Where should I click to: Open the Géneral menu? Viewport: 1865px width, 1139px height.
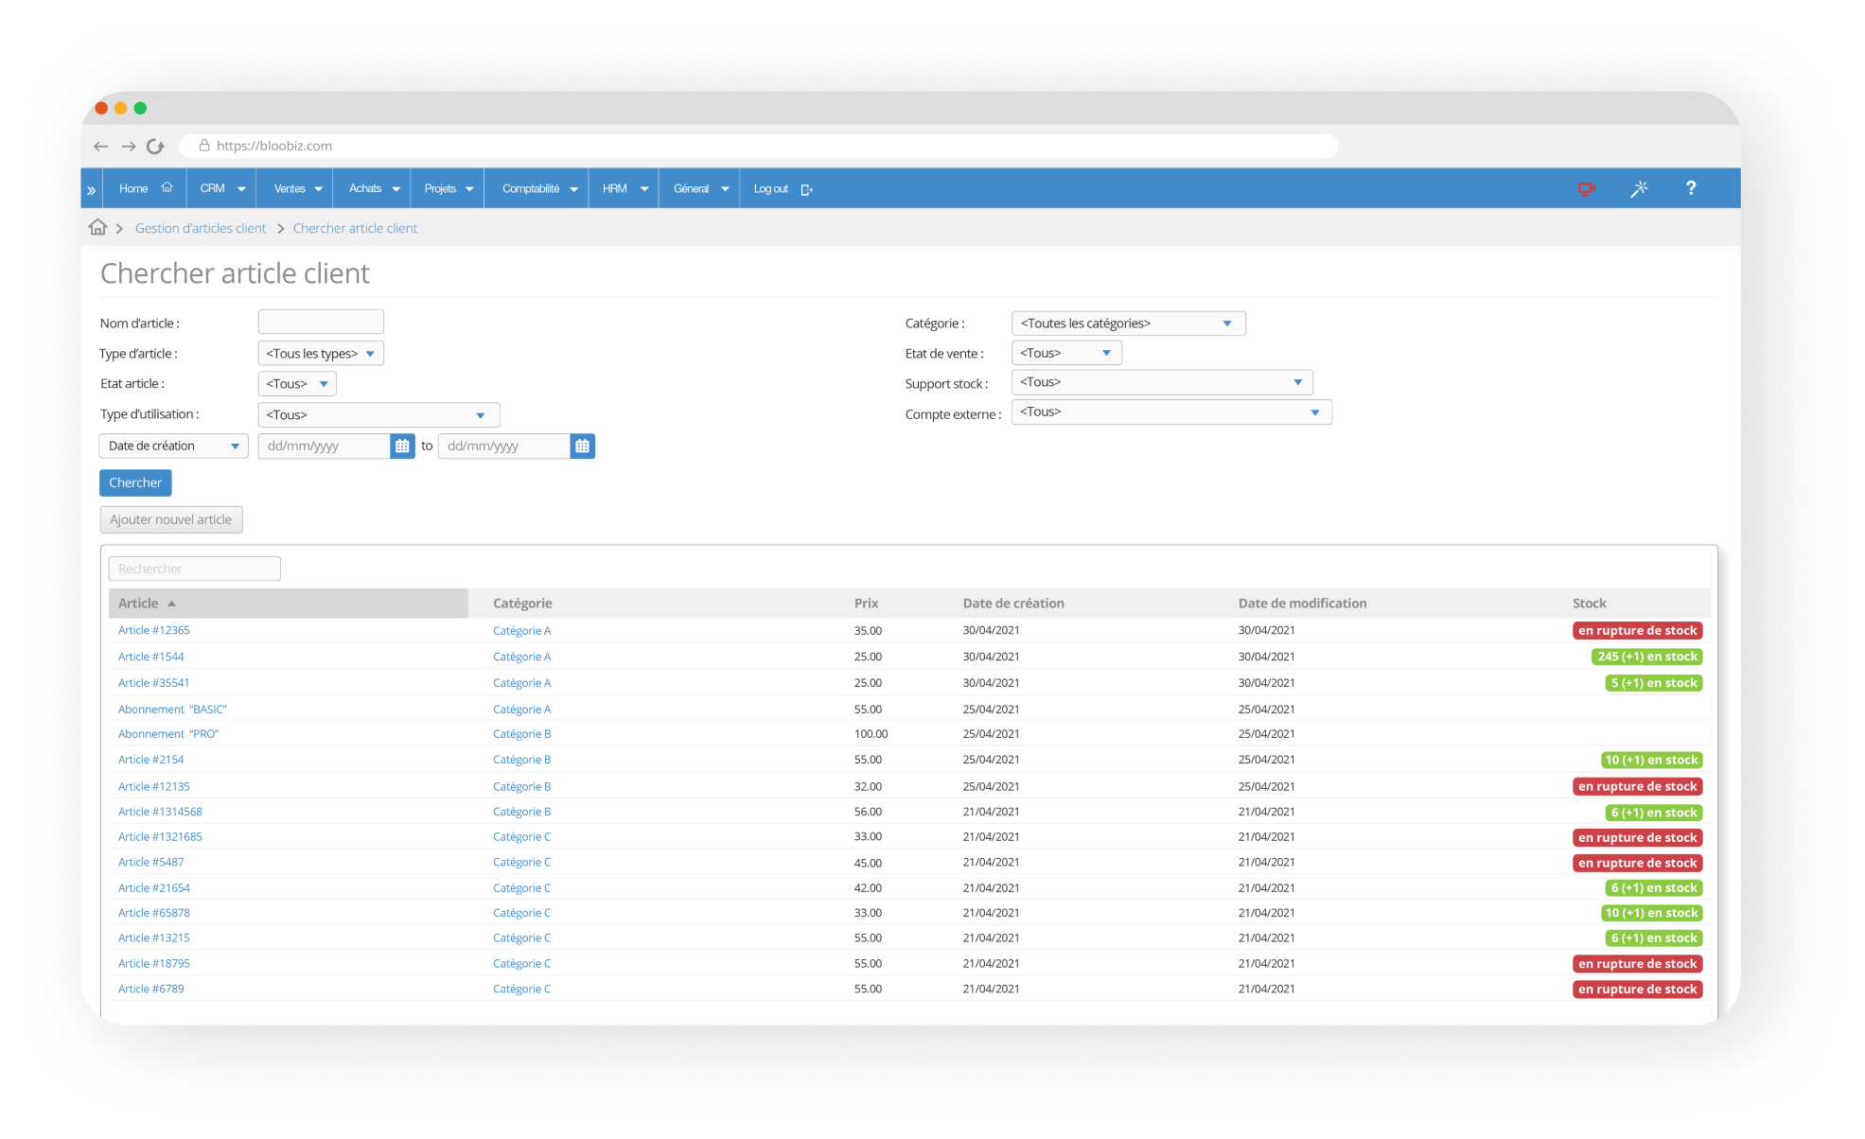click(700, 188)
